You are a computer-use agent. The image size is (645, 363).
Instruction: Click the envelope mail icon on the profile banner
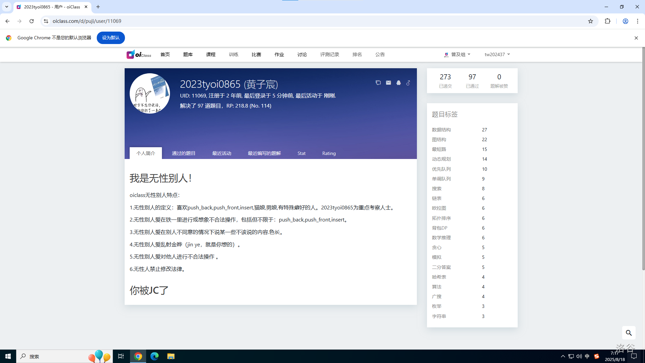tap(388, 83)
